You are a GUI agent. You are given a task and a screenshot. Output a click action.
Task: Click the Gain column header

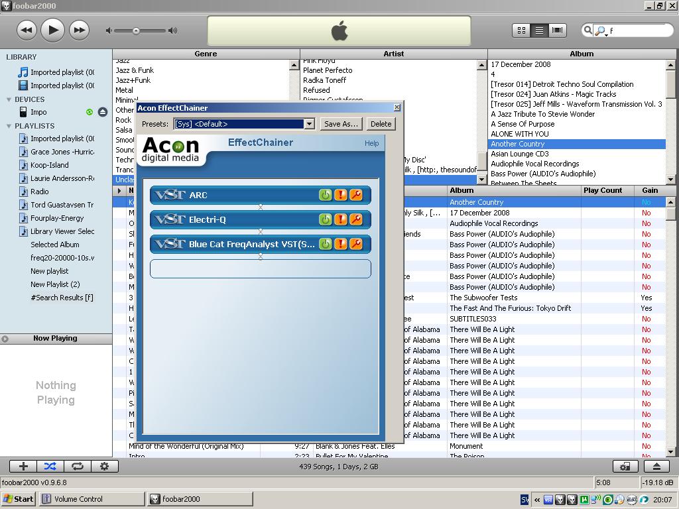650,190
